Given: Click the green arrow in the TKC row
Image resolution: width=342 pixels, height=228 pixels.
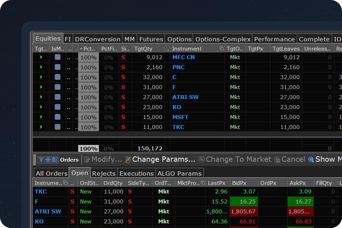Looking at the screenshot, I should click(41, 127).
